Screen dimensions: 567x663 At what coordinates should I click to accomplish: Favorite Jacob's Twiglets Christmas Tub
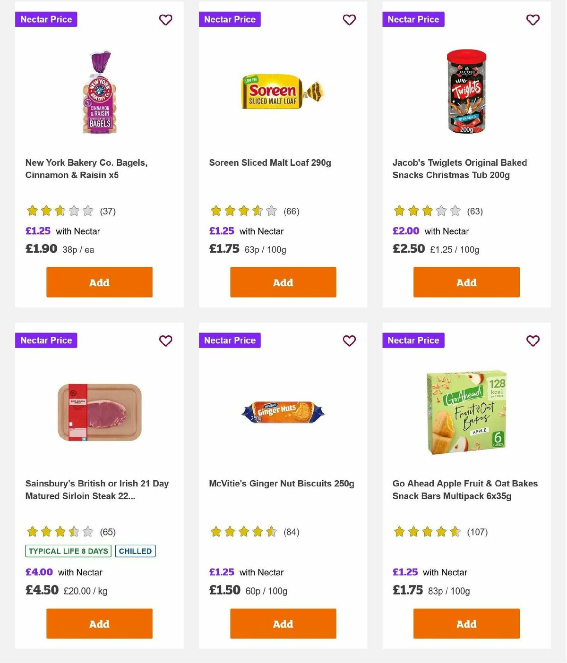pyautogui.click(x=533, y=20)
